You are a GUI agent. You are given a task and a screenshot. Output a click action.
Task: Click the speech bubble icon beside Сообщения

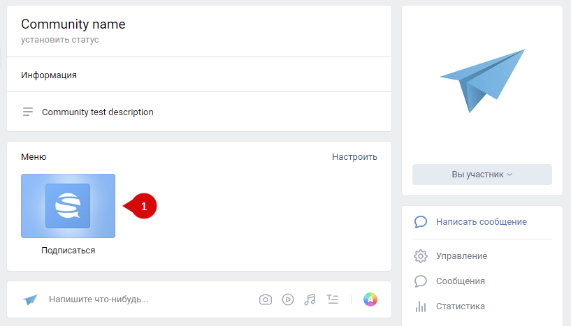pyautogui.click(x=421, y=281)
